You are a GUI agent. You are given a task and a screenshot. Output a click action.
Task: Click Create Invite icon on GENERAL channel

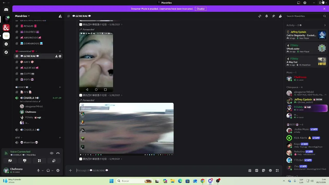(x=57, y=56)
